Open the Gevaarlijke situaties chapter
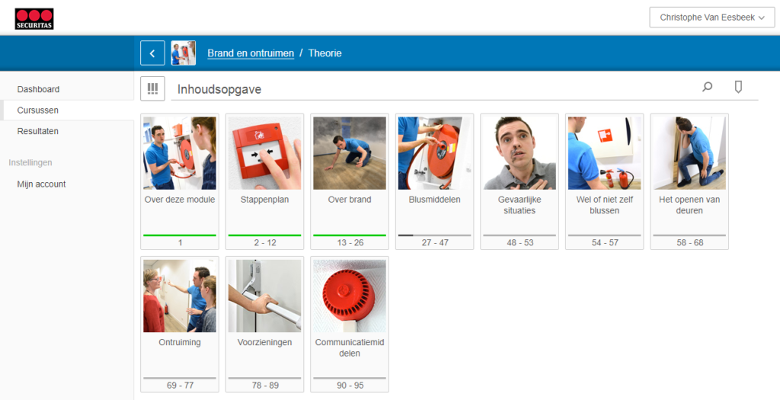 tap(519, 181)
